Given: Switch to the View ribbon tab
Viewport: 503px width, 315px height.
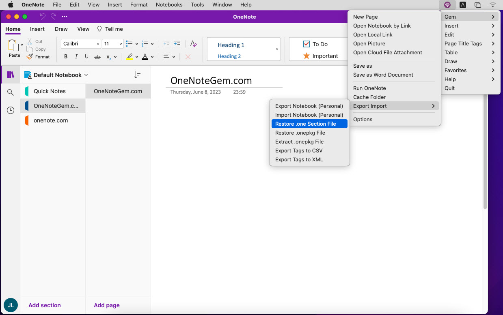Looking at the screenshot, I should (x=83, y=29).
